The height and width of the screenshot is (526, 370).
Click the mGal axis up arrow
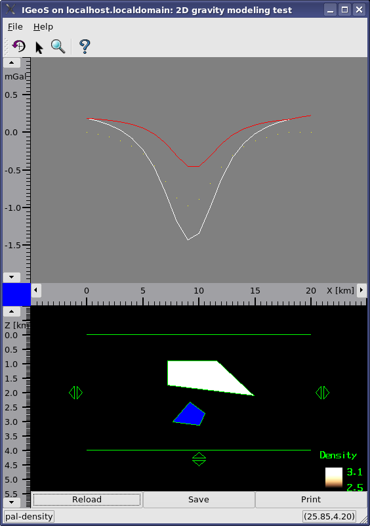[x=12, y=62]
